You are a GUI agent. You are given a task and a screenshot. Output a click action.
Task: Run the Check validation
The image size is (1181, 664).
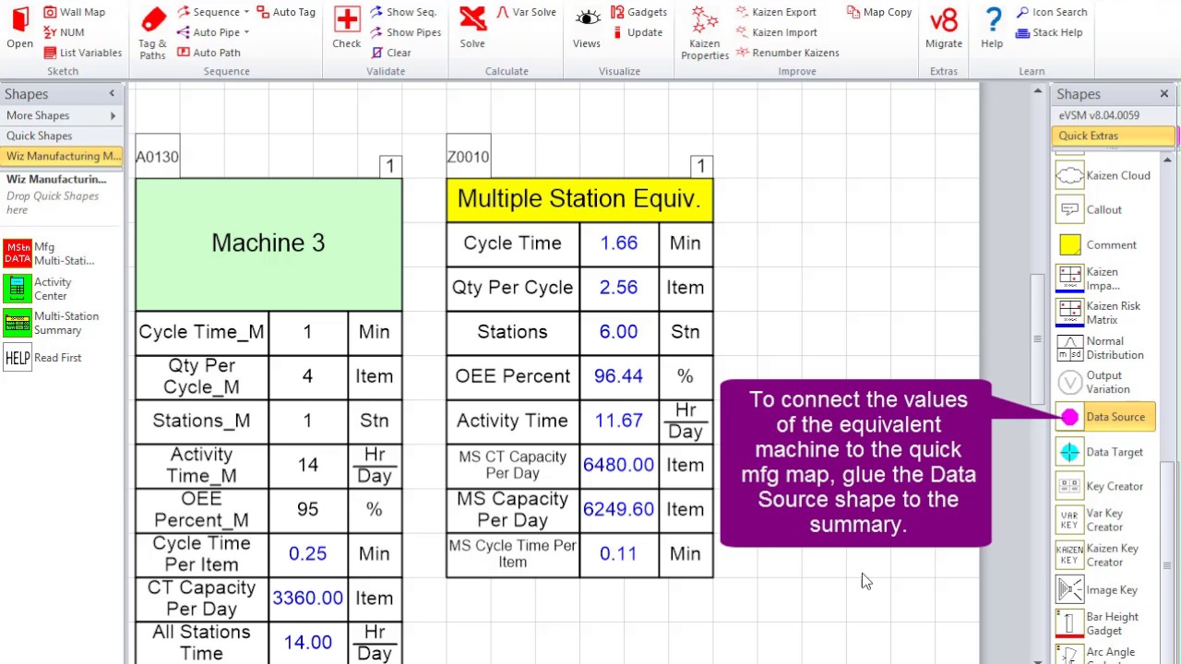pyautogui.click(x=347, y=28)
